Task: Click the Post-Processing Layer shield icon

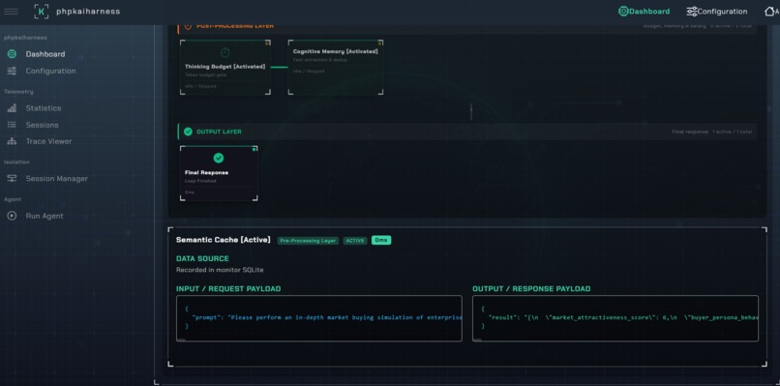Action: pyautogui.click(x=188, y=26)
